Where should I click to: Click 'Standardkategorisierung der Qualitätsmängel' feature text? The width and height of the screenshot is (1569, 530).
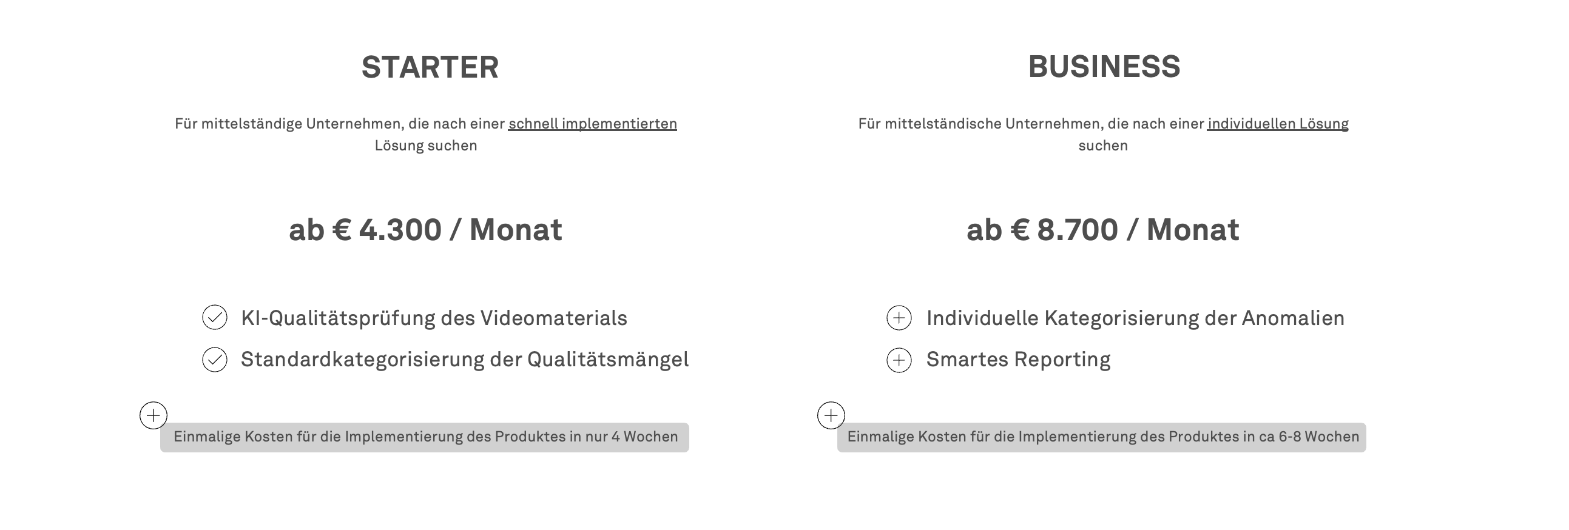click(465, 360)
